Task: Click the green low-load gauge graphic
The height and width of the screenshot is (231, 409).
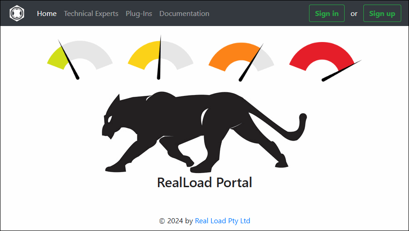Action: (x=80, y=59)
